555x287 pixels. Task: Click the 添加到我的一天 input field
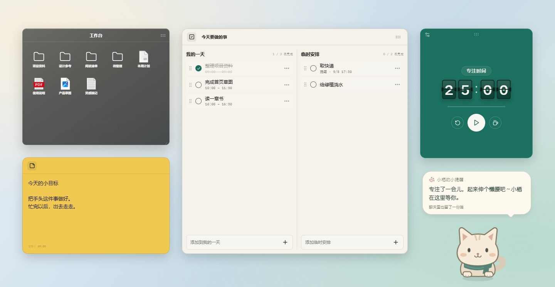[x=239, y=242]
